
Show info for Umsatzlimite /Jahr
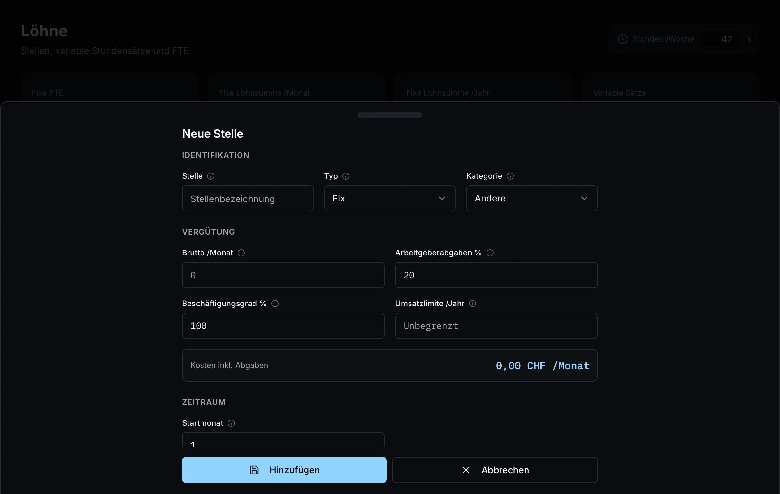473,304
